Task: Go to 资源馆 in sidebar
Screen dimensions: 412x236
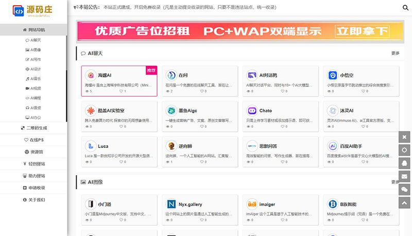Action: click(33, 152)
